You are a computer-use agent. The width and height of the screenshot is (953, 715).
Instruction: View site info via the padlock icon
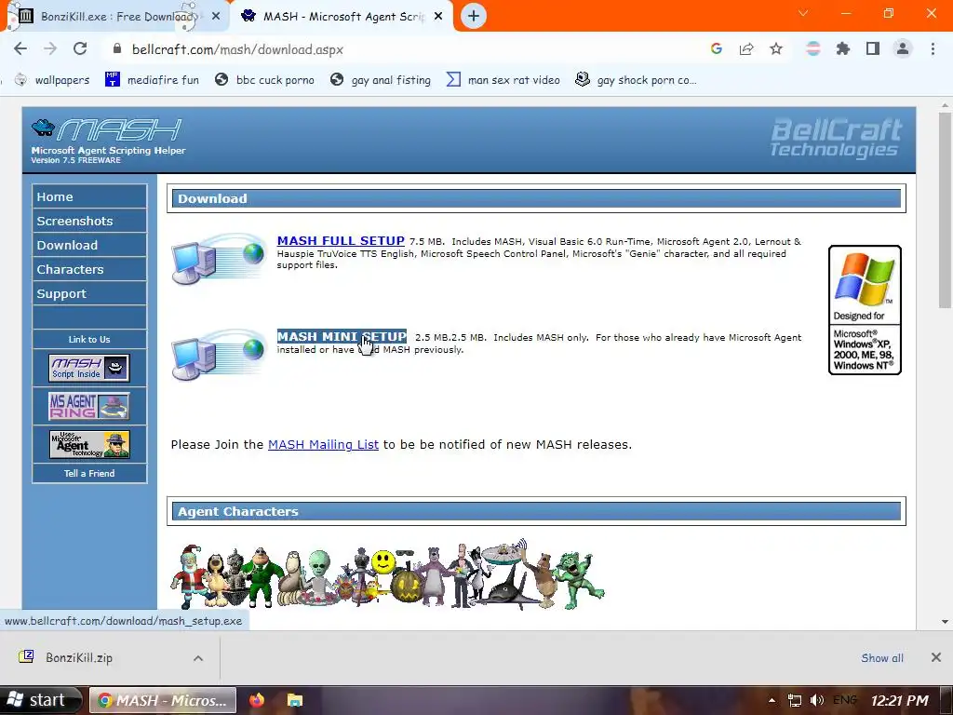tap(117, 49)
